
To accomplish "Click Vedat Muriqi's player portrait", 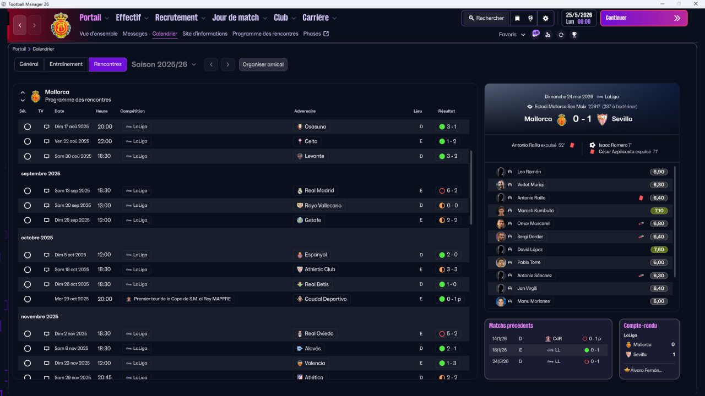I will 501,185.
